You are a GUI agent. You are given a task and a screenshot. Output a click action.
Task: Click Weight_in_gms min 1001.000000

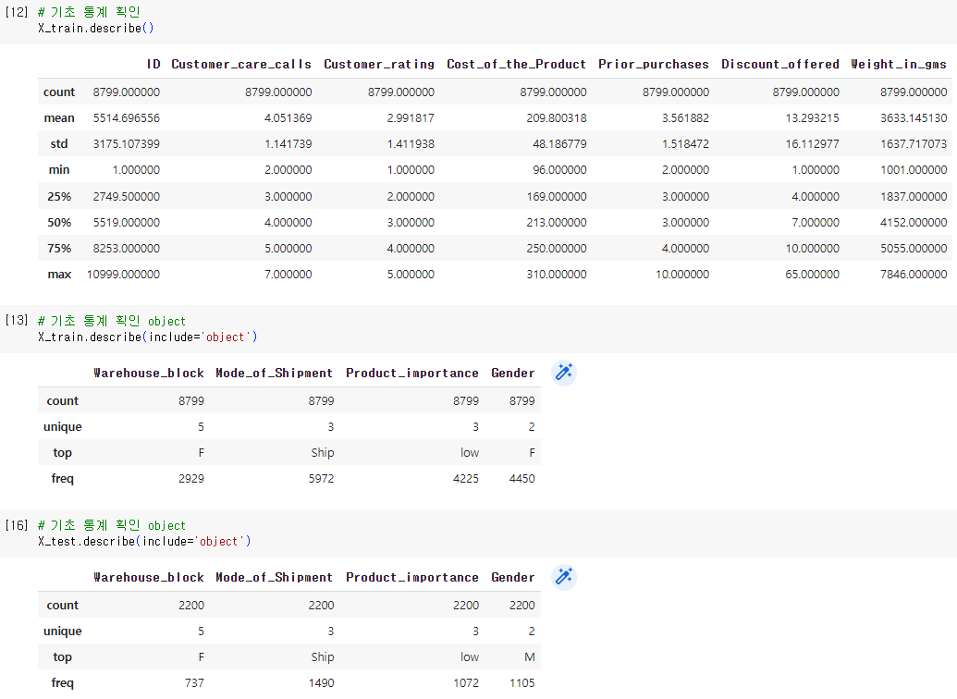coord(914,170)
